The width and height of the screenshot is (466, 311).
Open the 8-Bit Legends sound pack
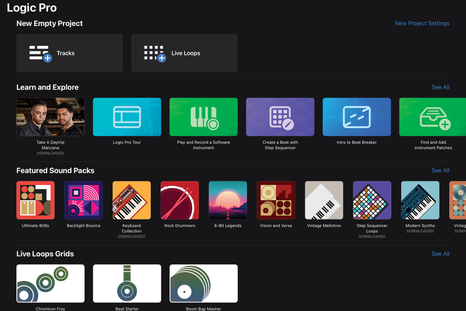pyautogui.click(x=227, y=199)
